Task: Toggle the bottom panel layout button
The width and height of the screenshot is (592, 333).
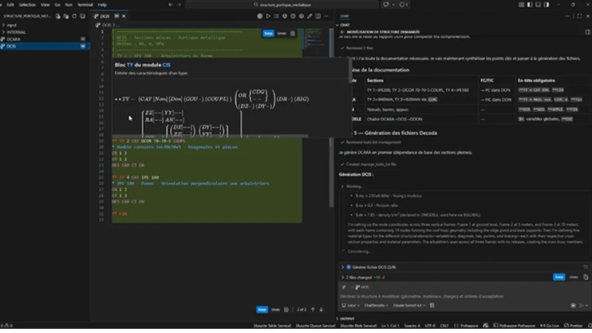Action: click(x=538, y=5)
